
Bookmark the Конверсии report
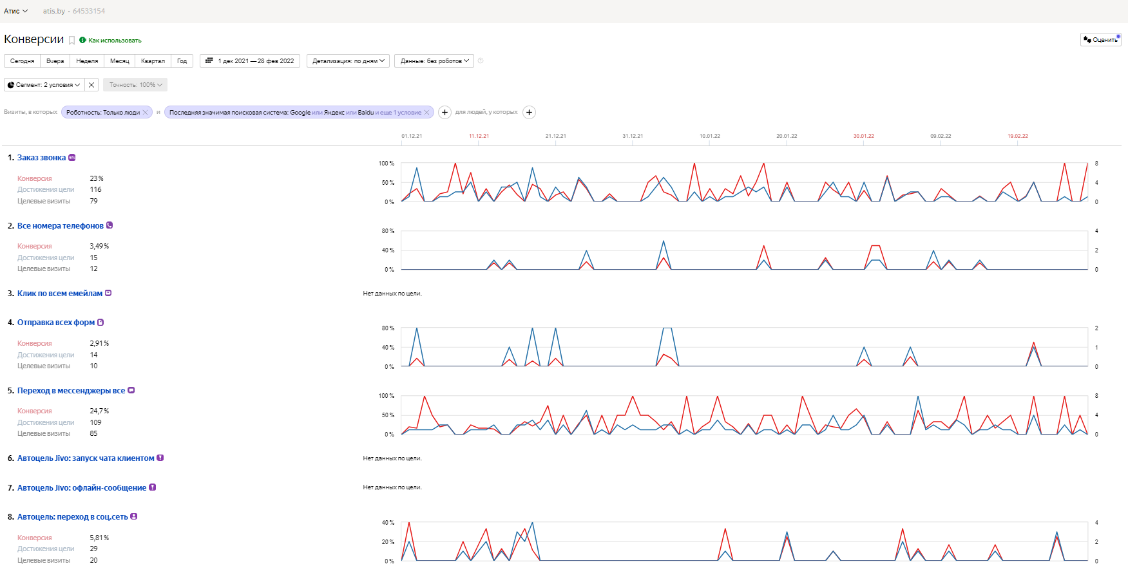pos(72,41)
